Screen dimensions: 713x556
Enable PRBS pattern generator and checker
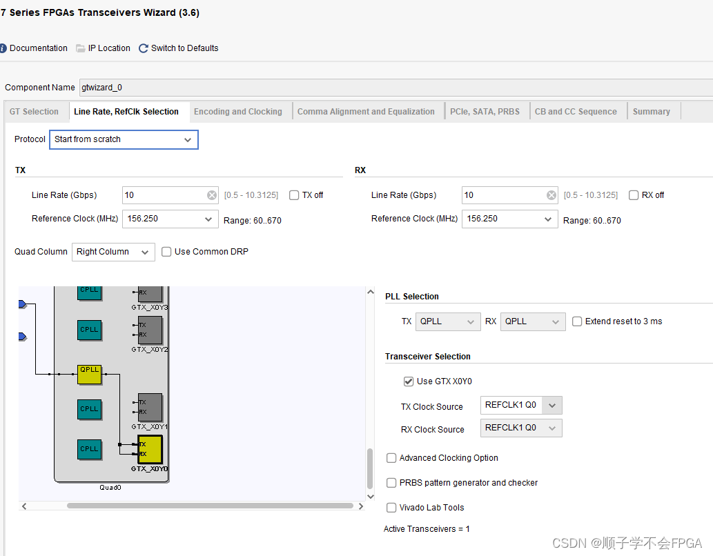coord(391,483)
